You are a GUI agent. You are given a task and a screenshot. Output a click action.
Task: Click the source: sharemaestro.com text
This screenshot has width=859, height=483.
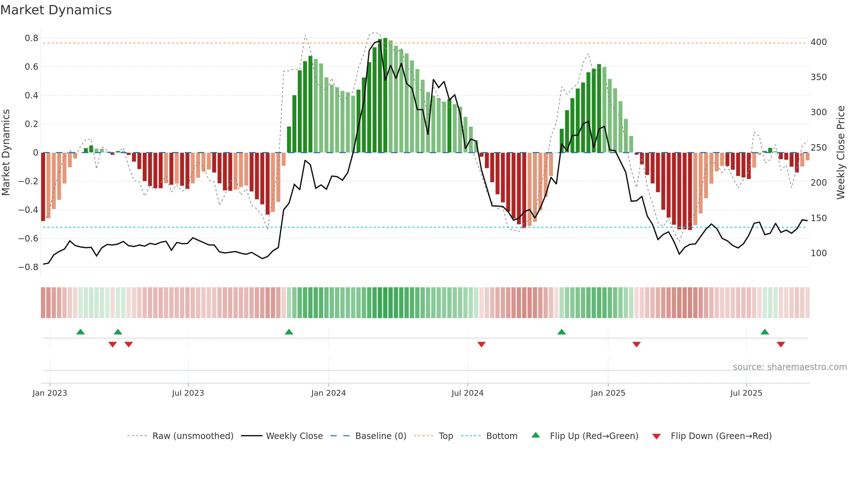(x=790, y=367)
